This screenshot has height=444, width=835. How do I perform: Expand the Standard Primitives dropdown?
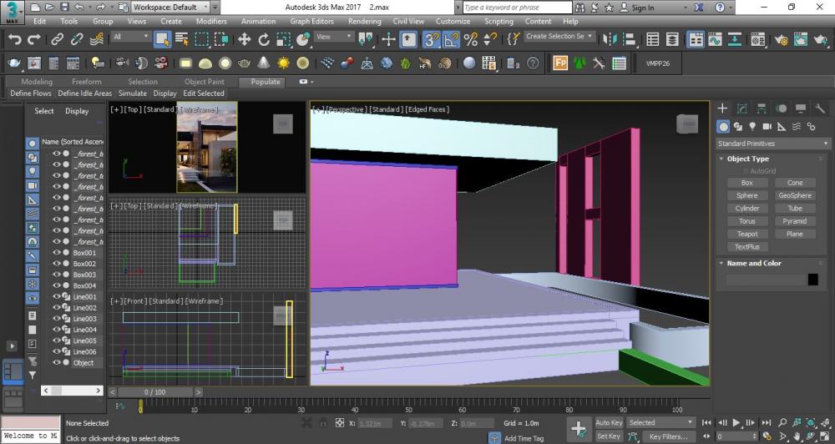point(773,144)
